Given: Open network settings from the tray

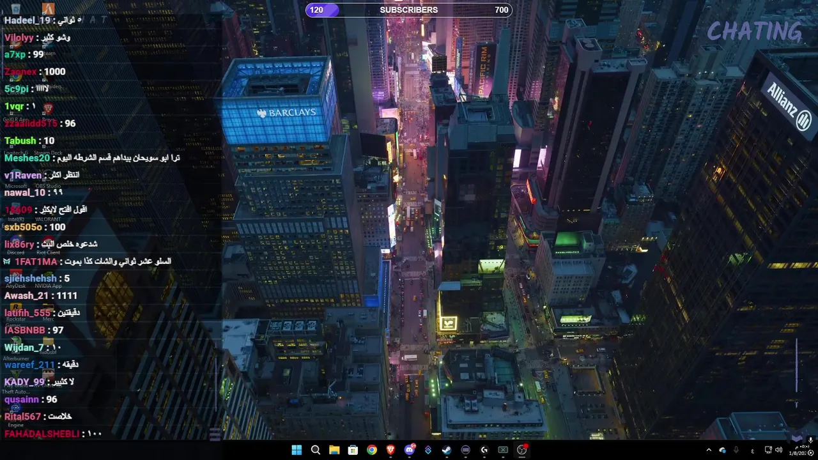Looking at the screenshot, I should (768, 450).
